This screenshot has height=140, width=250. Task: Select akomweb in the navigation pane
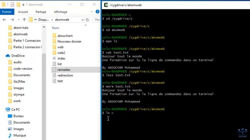click(20, 34)
